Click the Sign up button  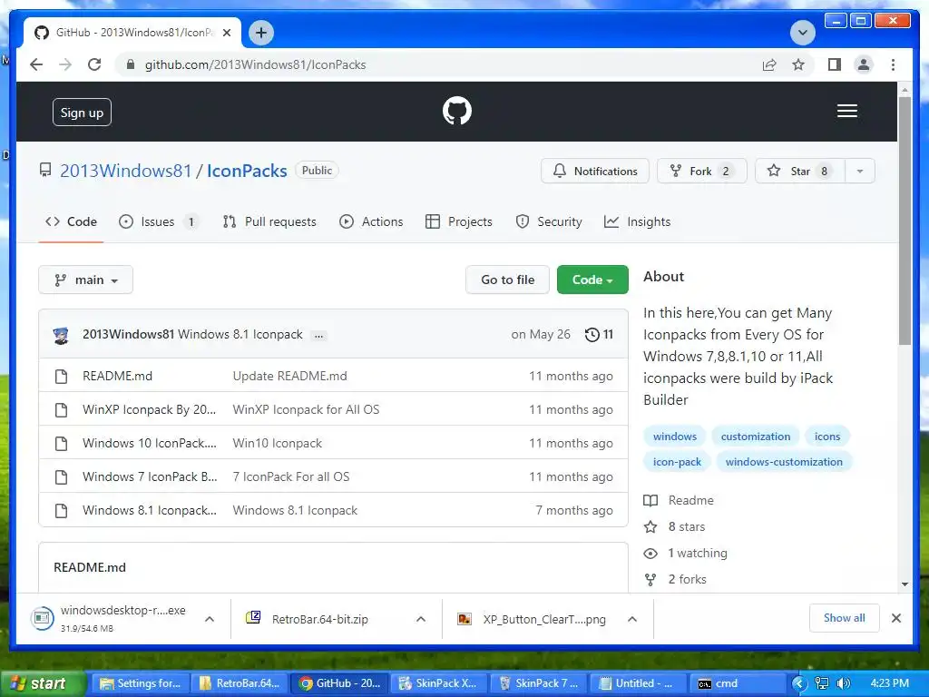click(82, 112)
